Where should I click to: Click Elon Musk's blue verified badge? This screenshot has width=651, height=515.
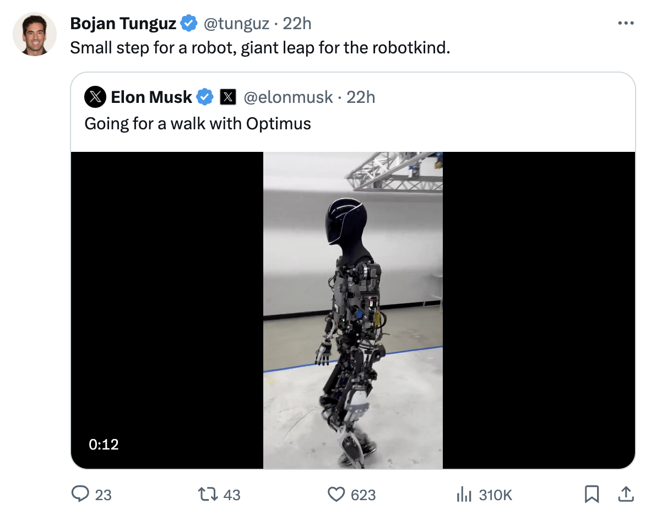pos(205,97)
